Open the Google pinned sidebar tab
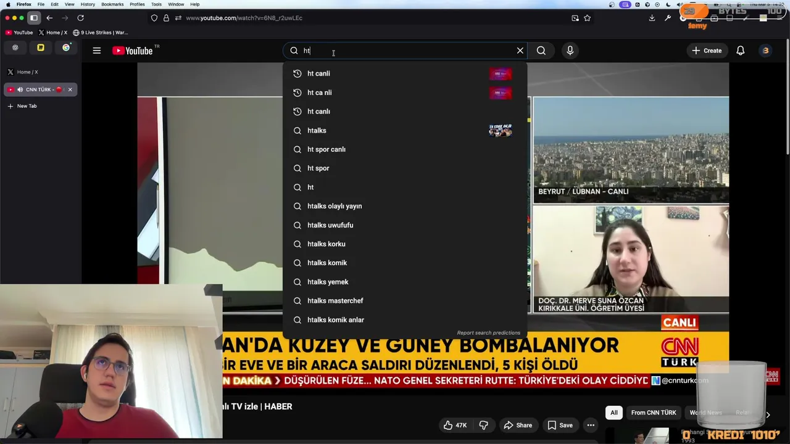790x444 pixels. 66,47
